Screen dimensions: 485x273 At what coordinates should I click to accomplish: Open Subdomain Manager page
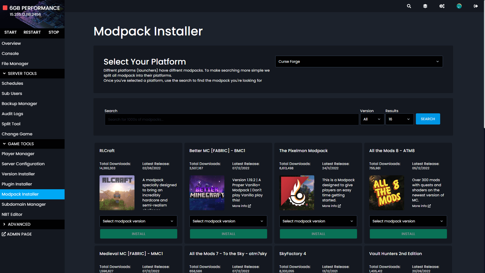coord(32,204)
